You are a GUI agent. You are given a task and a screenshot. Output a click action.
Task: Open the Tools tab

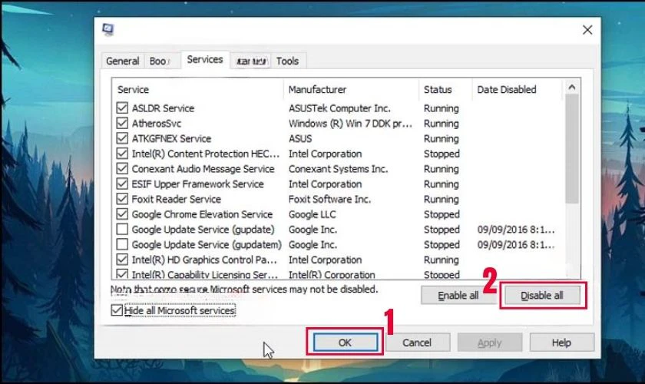288,61
